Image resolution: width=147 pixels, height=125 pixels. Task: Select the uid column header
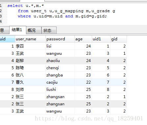click(7, 39)
